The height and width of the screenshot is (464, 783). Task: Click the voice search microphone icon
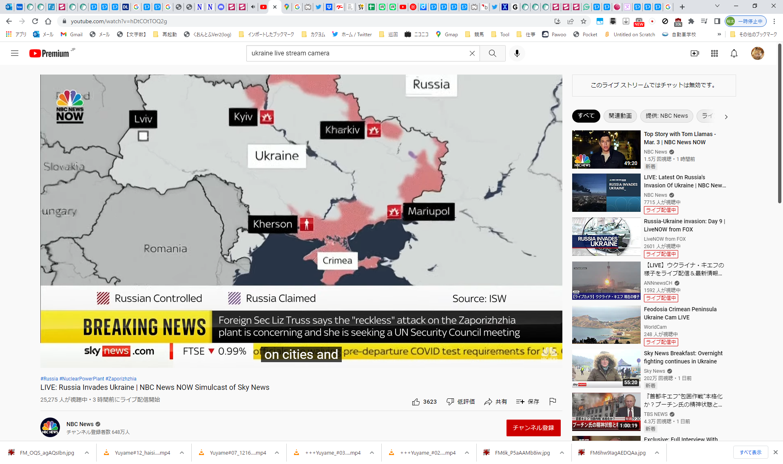pyautogui.click(x=517, y=53)
